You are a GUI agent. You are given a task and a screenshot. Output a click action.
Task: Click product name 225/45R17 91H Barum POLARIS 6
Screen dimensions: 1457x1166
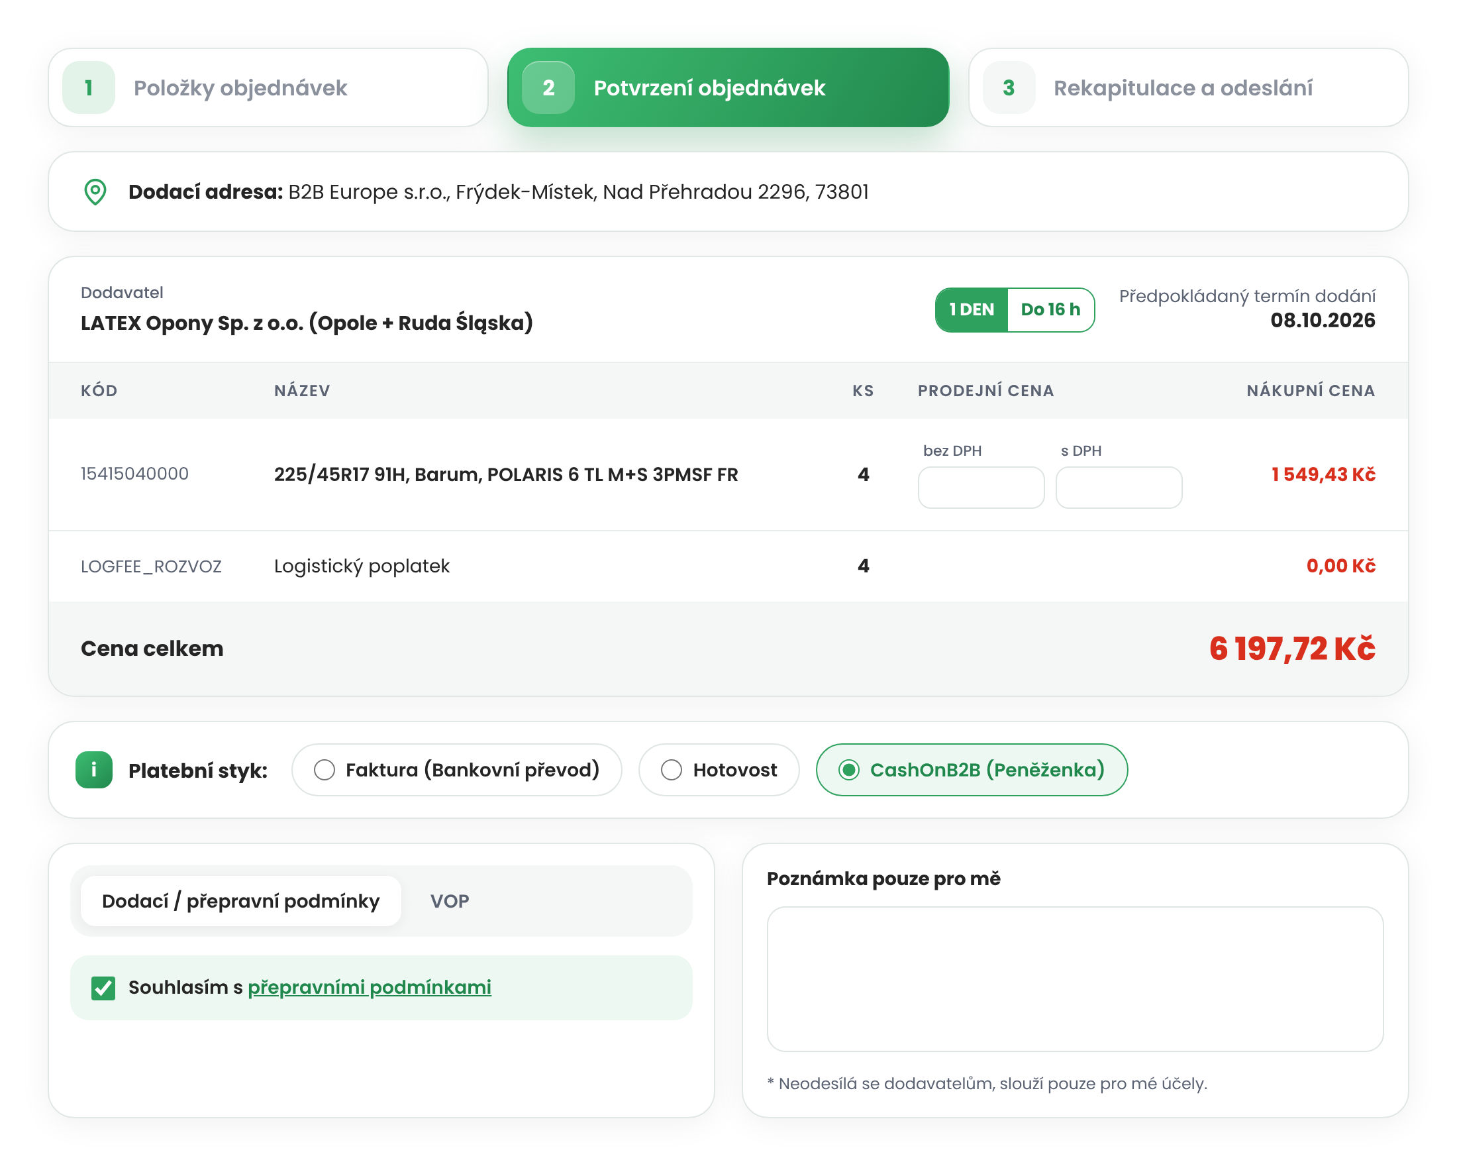tap(506, 474)
